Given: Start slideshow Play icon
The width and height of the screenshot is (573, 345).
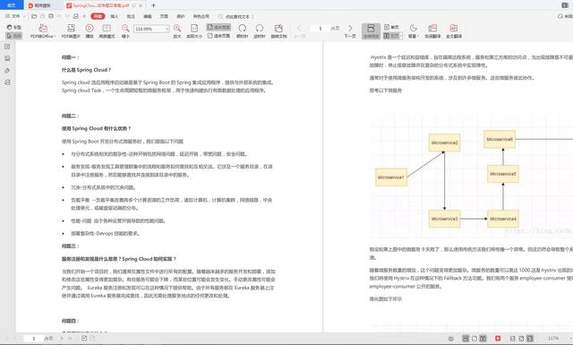Looking at the screenshot, I should coord(90,31).
